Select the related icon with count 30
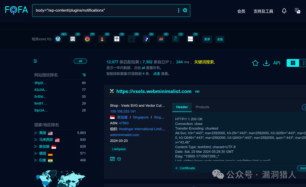The width and height of the screenshot is (306, 187). (102, 39)
